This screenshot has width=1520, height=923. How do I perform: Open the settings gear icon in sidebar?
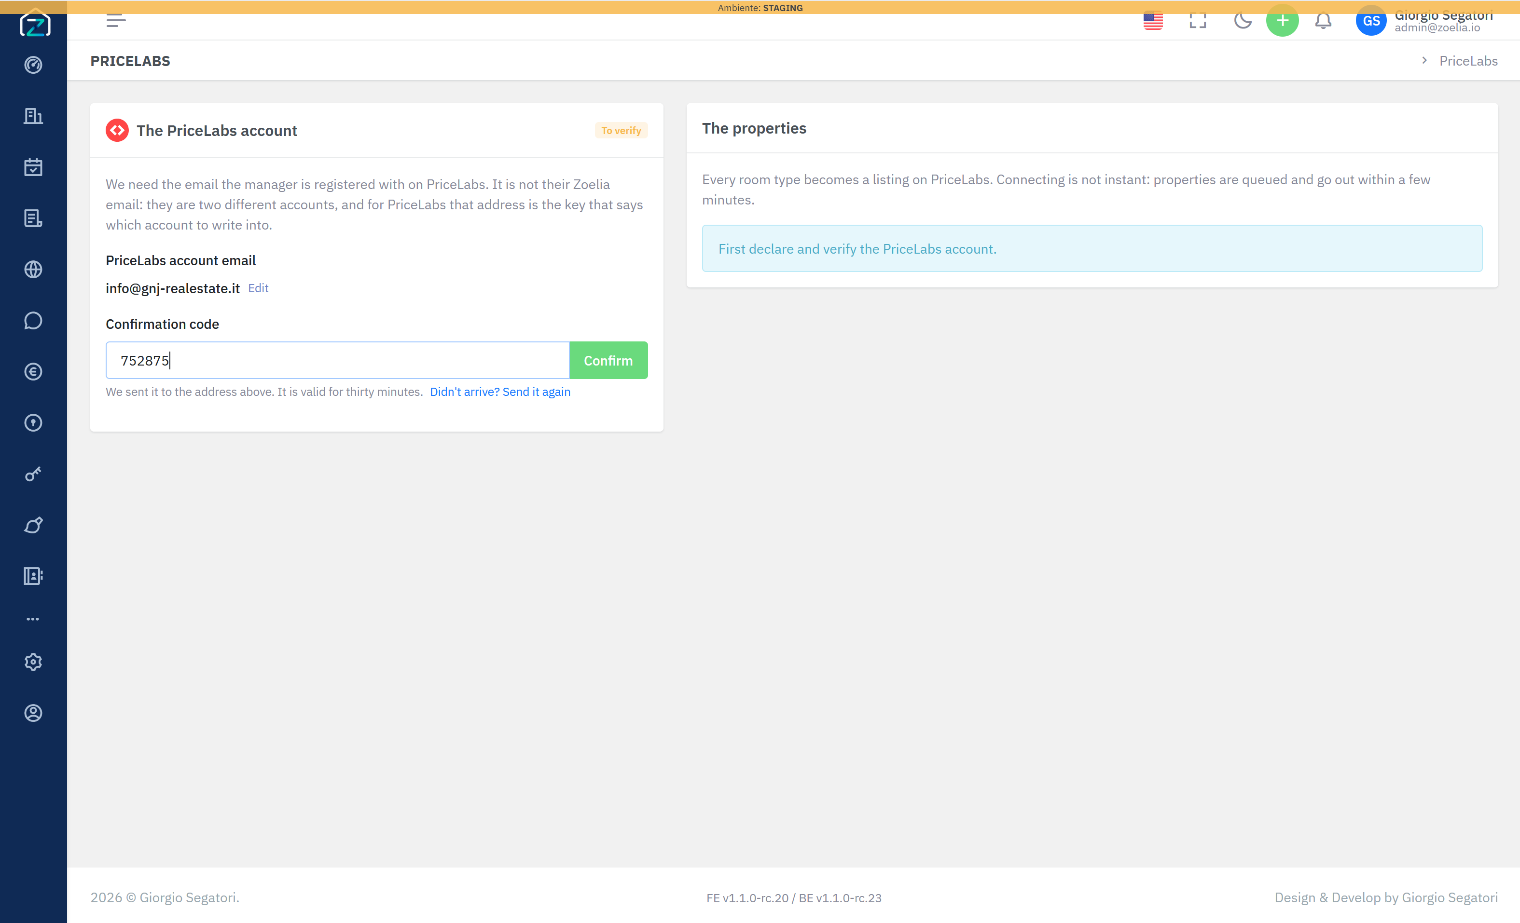pyautogui.click(x=33, y=662)
